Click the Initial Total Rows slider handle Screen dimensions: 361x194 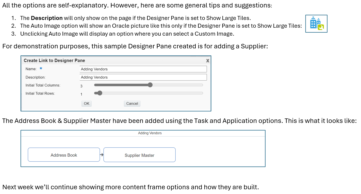[x=100, y=93]
